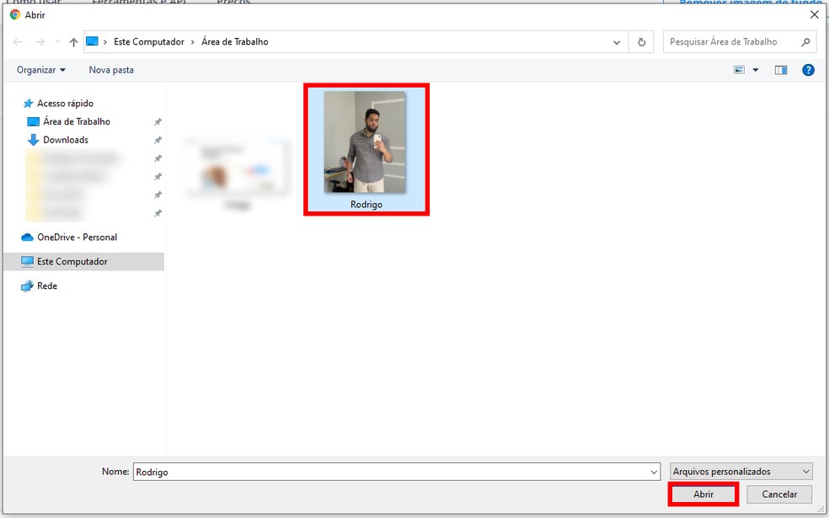This screenshot has height=518, width=829.
Task: Go up one folder level
Action: pos(74,41)
